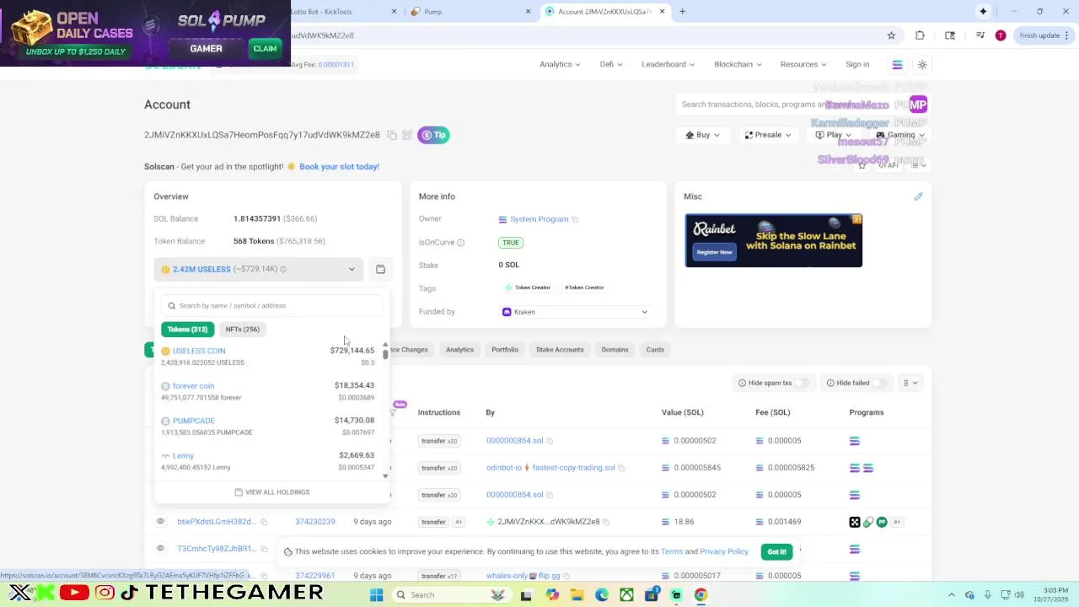This screenshot has width=1079, height=607.
Task: Copy the System Program owner address
Action: click(575, 219)
